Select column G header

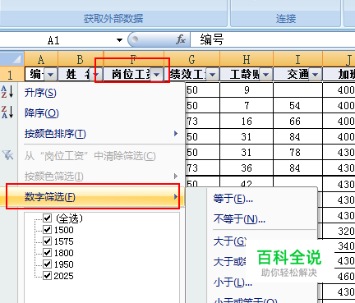click(191, 59)
